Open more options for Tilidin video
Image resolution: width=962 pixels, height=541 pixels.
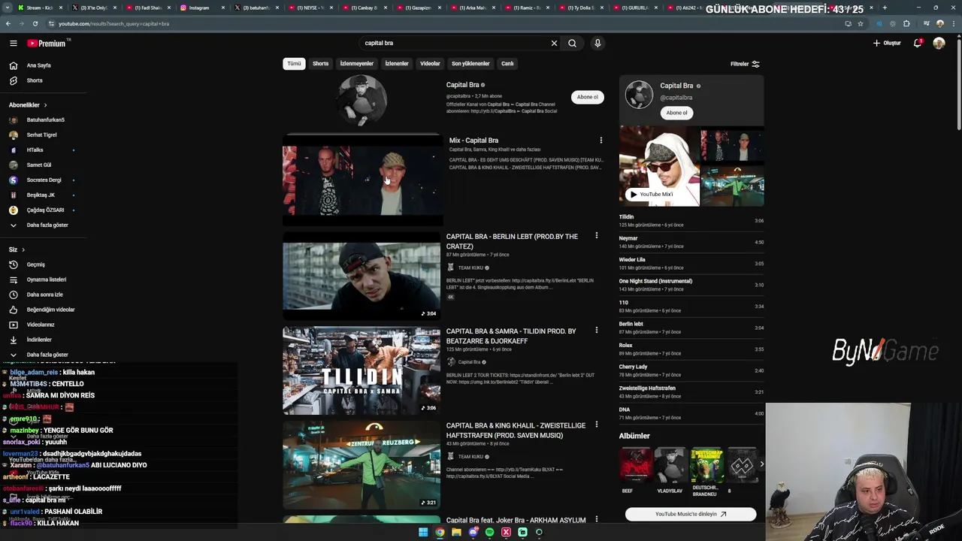(597, 331)
